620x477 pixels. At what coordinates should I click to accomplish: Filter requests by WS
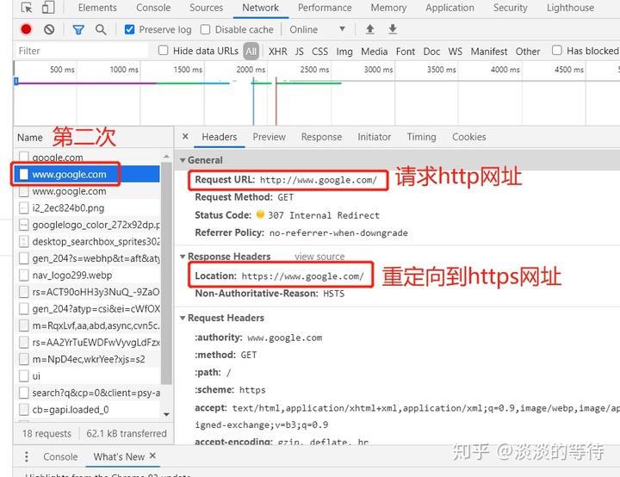(456, 52)
